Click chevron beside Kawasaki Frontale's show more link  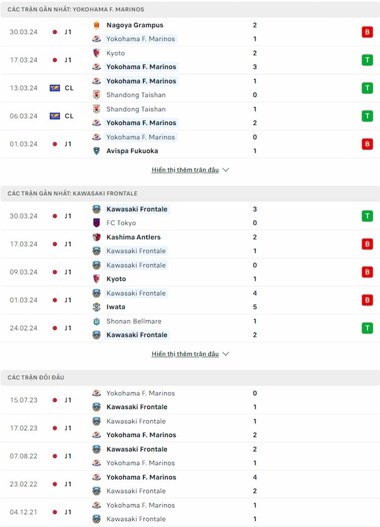226,354
